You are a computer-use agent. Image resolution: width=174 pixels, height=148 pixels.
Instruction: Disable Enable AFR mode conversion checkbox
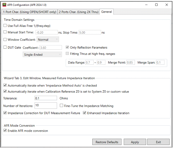click(x=5, y=131)
